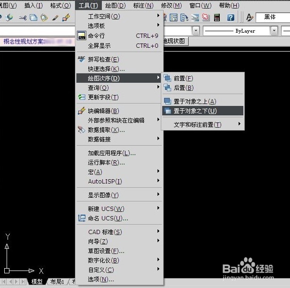The image size is (290, 288).
Task: Choose 选项(N)... menu item
Action: point(119,279)
